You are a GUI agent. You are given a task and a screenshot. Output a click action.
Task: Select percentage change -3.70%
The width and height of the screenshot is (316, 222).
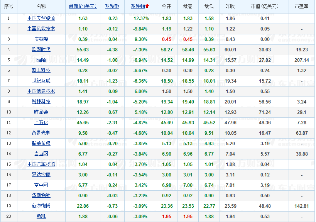pyautogui.click(x=140, y=164)
